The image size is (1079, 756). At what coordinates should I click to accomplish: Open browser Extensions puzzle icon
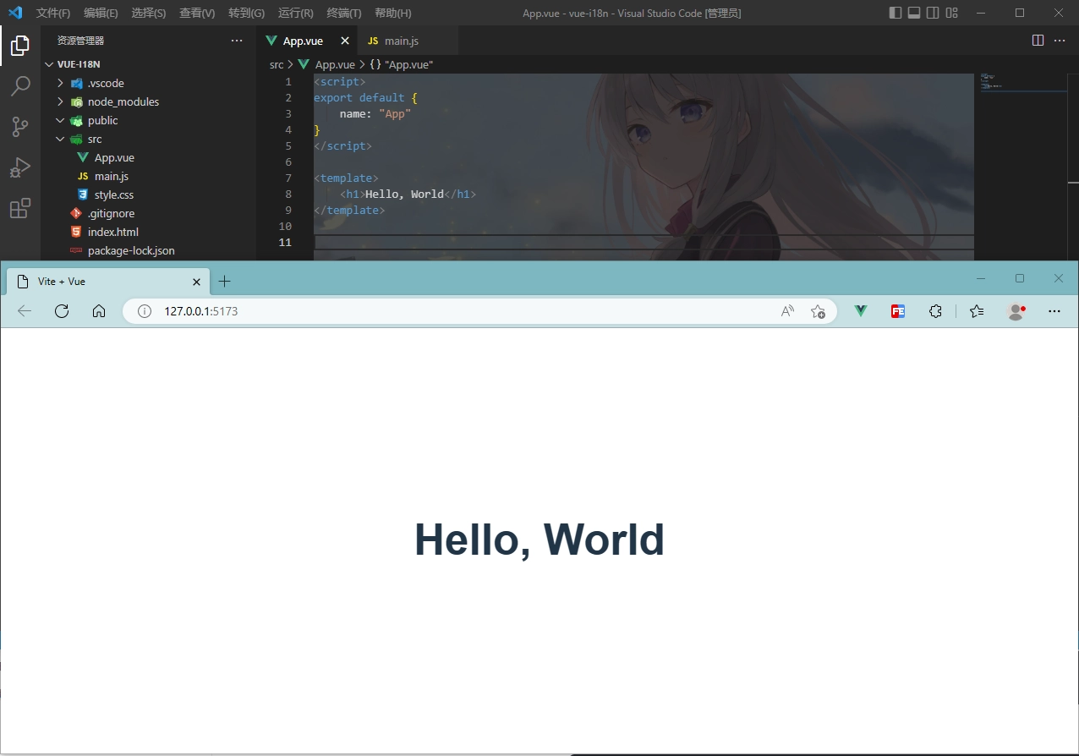[x=935, y=311]
